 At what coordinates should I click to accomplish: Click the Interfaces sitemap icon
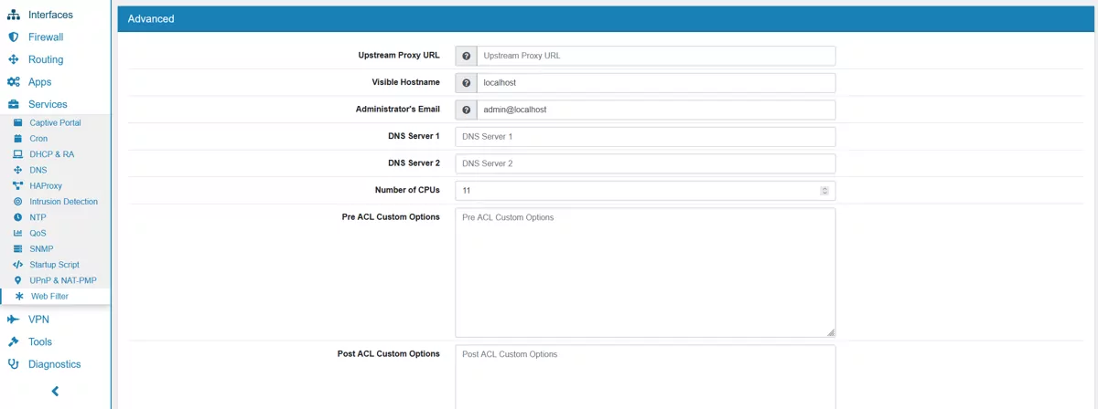(x=13, y=15)
